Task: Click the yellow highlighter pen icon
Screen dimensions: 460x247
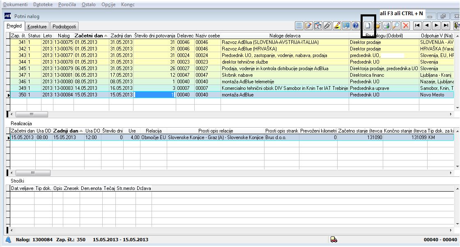Action: (x=337, y=26)
